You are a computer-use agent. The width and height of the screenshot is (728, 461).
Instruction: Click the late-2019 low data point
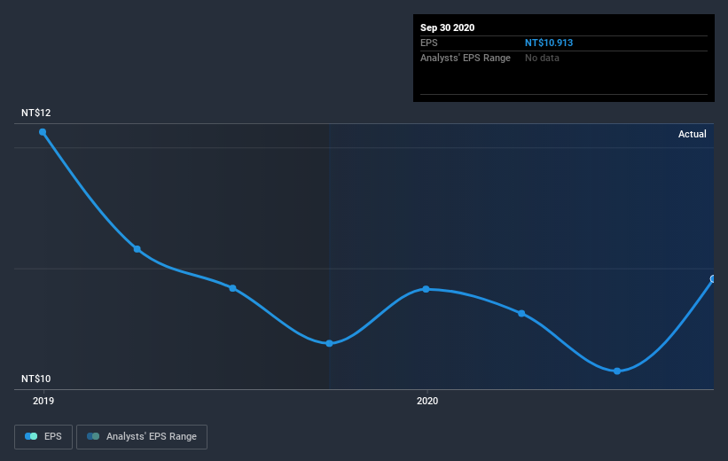point(329,344)
